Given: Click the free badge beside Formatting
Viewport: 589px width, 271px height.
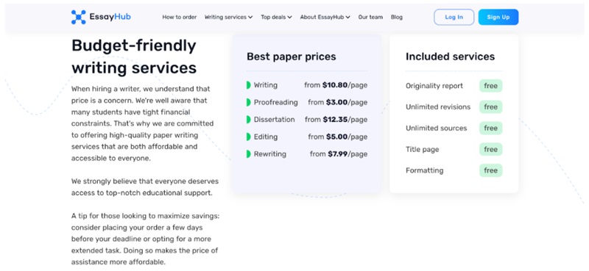Looking at the screenshot, I should (490, 170).
